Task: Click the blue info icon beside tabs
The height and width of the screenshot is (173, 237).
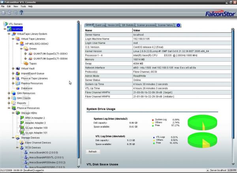Action: (179, 25)
